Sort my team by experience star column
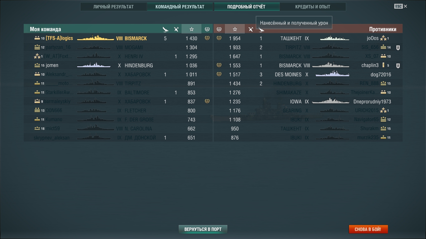This screenshot has width=426, height=239. pos(191,29)
